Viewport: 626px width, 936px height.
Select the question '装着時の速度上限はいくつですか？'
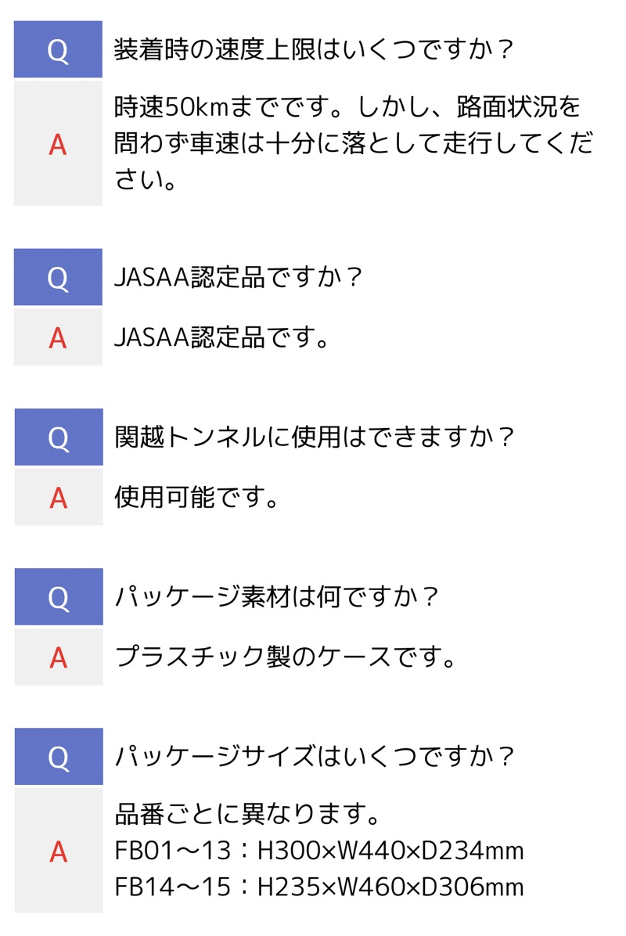click(313, 50)
